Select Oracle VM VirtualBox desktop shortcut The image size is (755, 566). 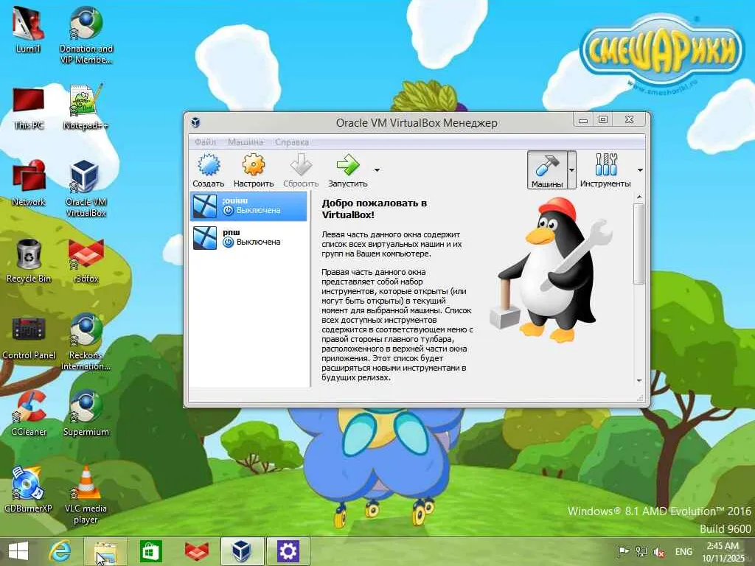point(86,189)
